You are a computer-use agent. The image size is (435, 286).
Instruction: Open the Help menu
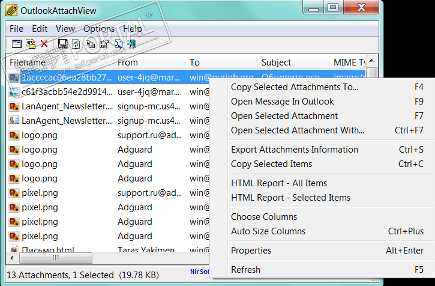[x=133, y=29]
